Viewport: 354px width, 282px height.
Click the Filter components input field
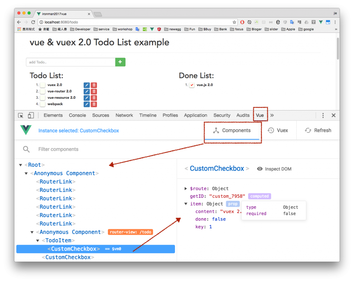click(58, 149)
